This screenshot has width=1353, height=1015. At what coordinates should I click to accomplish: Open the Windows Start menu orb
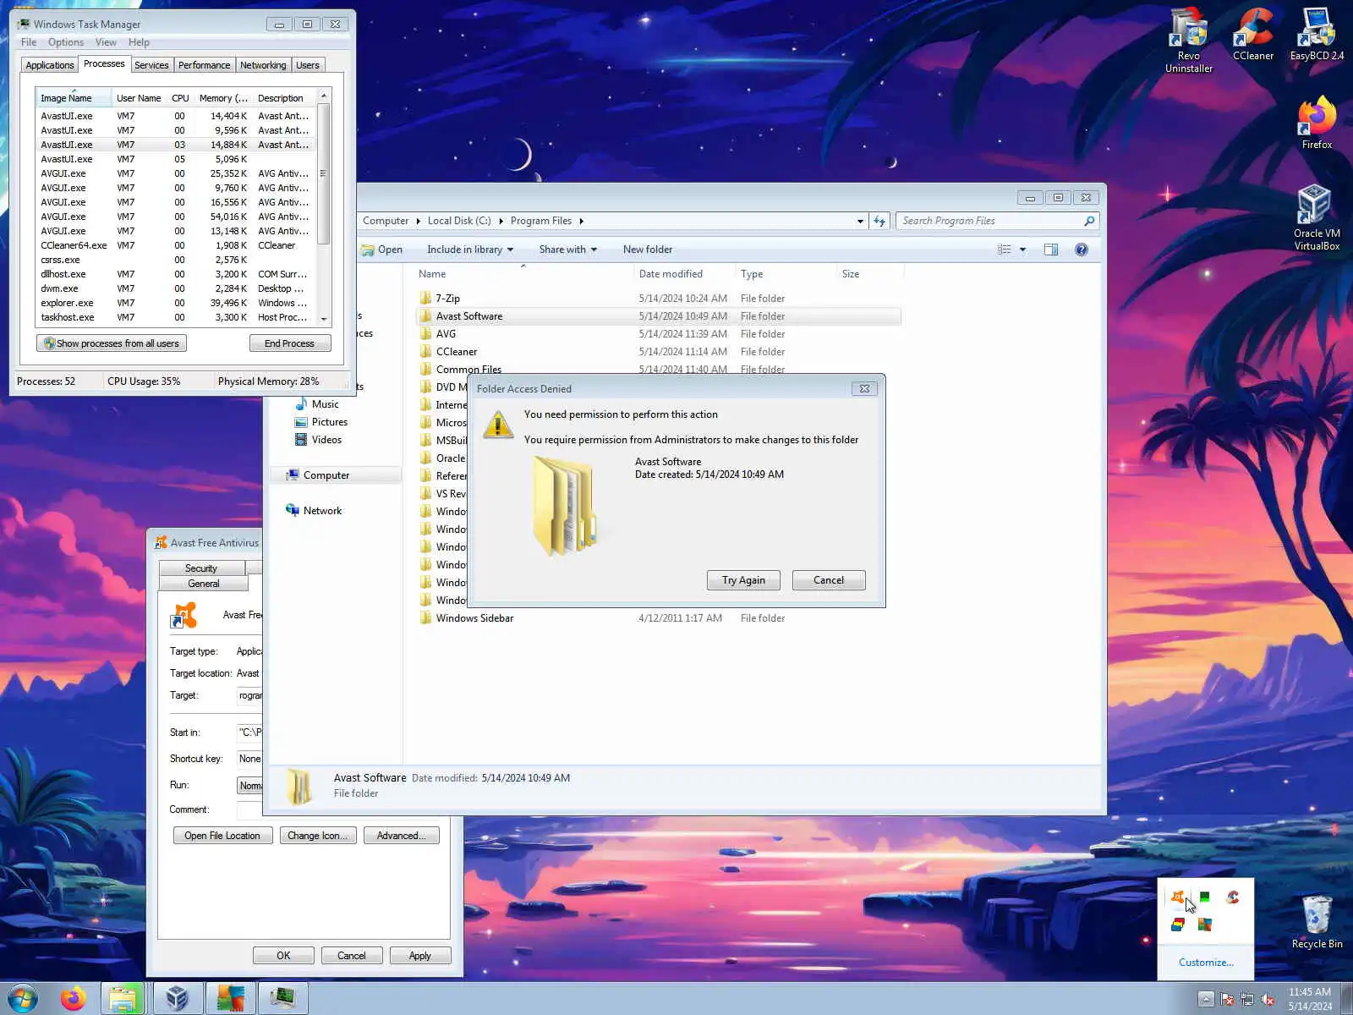click(x=23, y=998)
